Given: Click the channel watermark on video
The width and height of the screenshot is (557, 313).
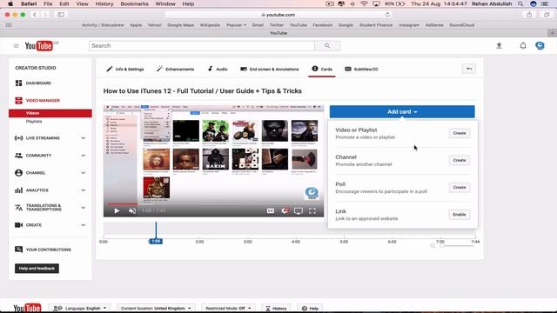Looking at the screenshot, I should [312, 193].
